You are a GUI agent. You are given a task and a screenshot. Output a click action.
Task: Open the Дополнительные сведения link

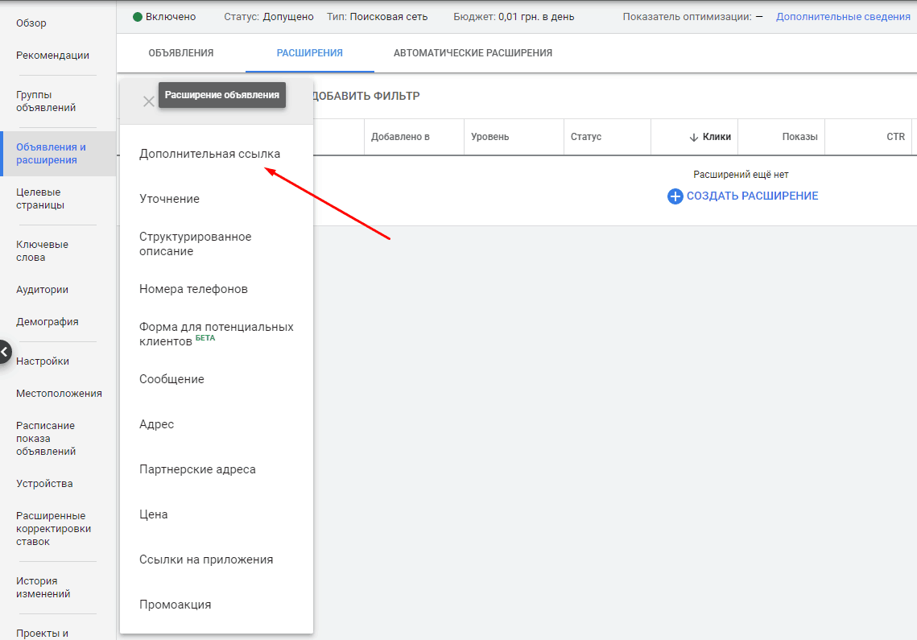[x=842, y=15]
